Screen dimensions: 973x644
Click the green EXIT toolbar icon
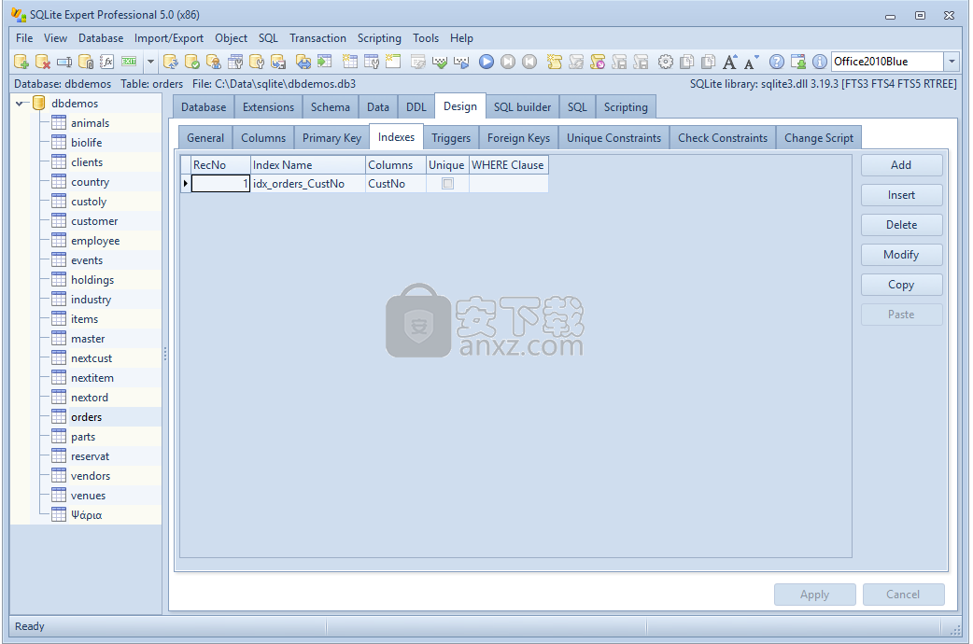point(129,62)
